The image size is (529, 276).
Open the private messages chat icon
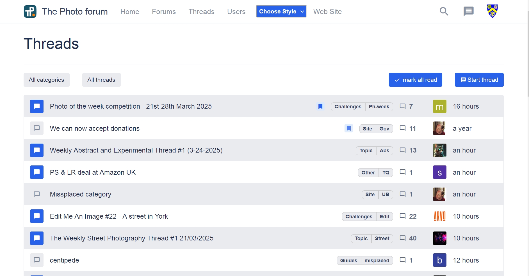(x=468, y=11)
